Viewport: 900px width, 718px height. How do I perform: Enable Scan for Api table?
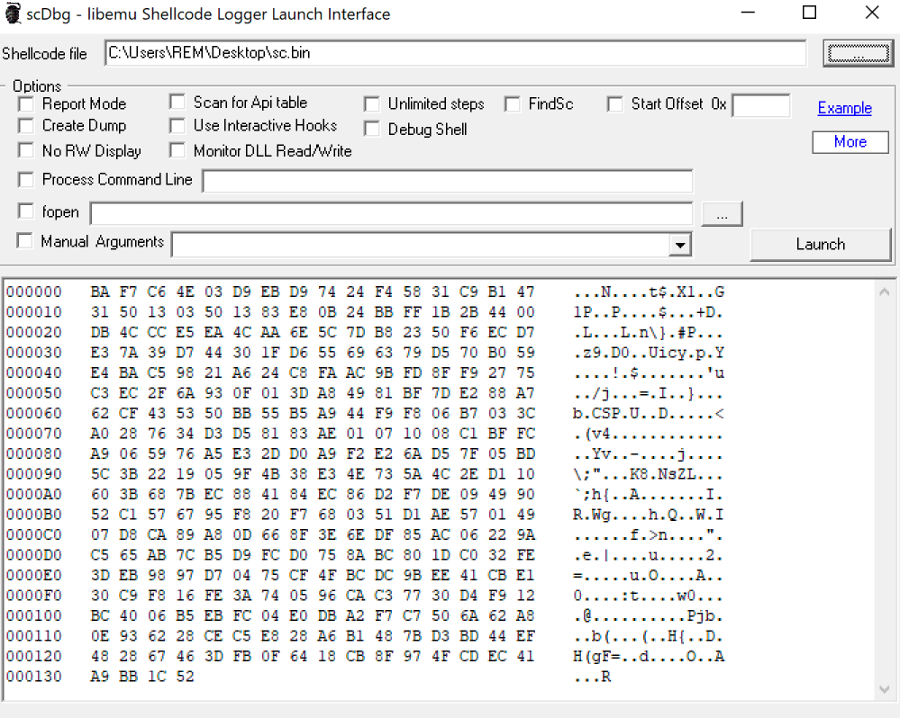pos(177,103)
